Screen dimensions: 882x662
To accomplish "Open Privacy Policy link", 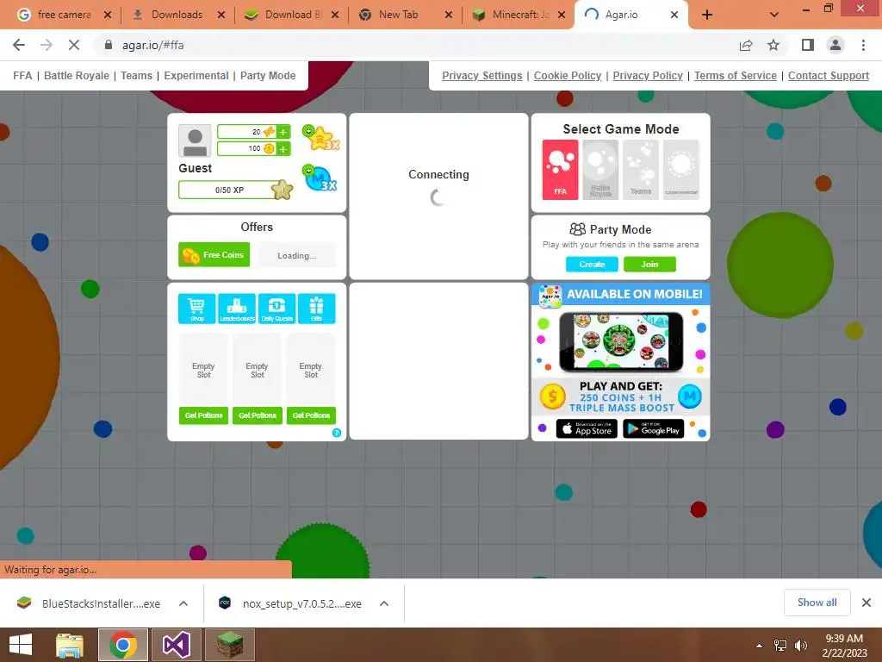I will pyautogui.click(x=648, y=76).
